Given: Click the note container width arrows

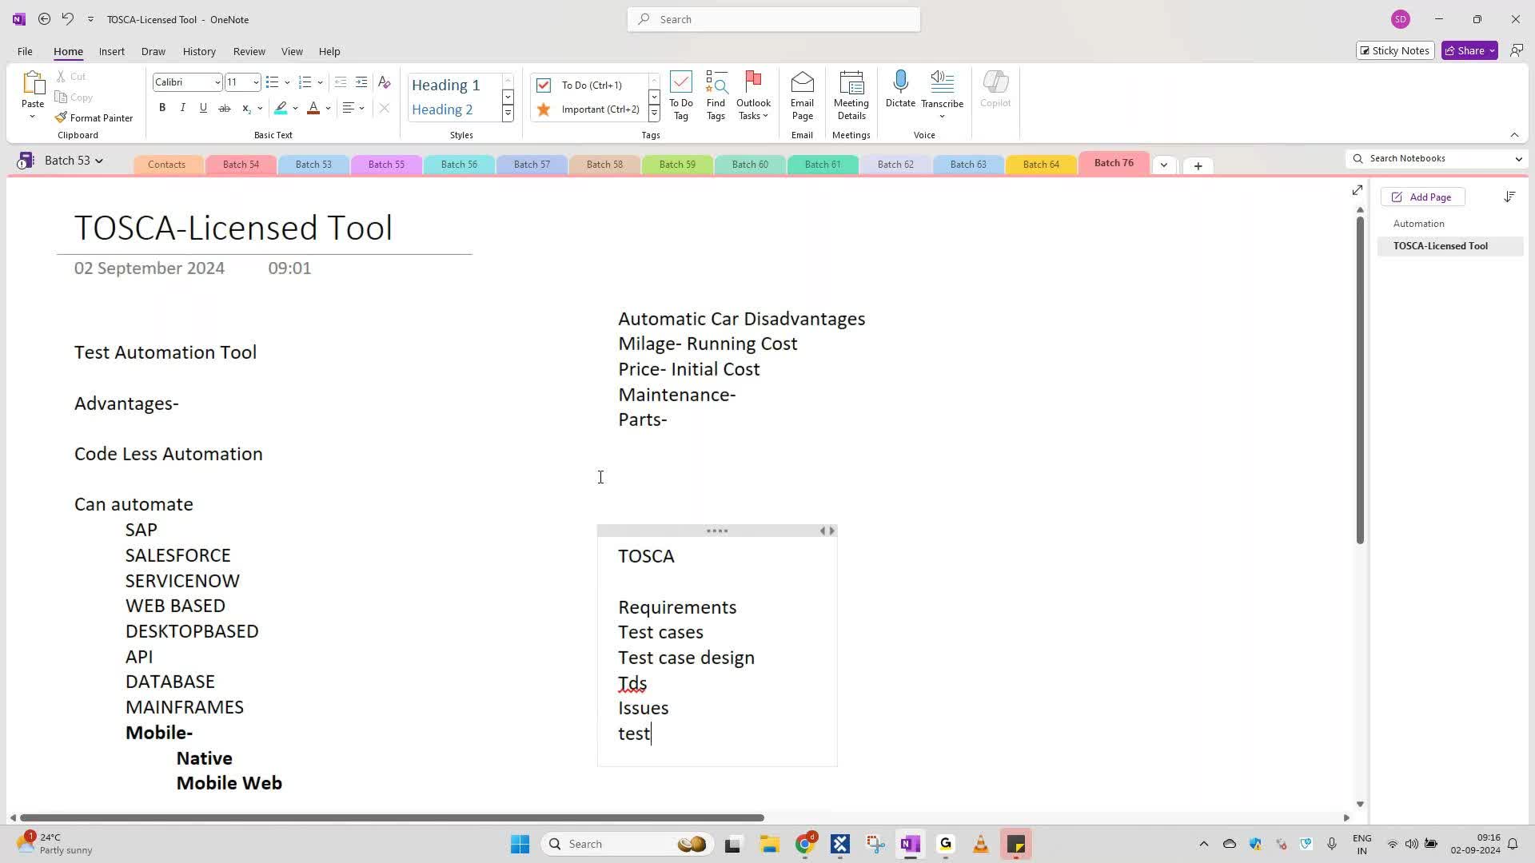Looking at the screenshot, I should click(x=827, y=531).
